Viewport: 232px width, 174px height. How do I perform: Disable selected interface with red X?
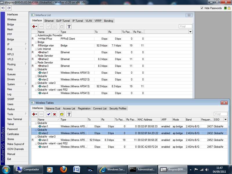tap(55, 114)
